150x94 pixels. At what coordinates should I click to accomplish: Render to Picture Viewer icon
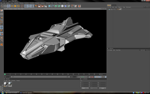coord(42,6)
